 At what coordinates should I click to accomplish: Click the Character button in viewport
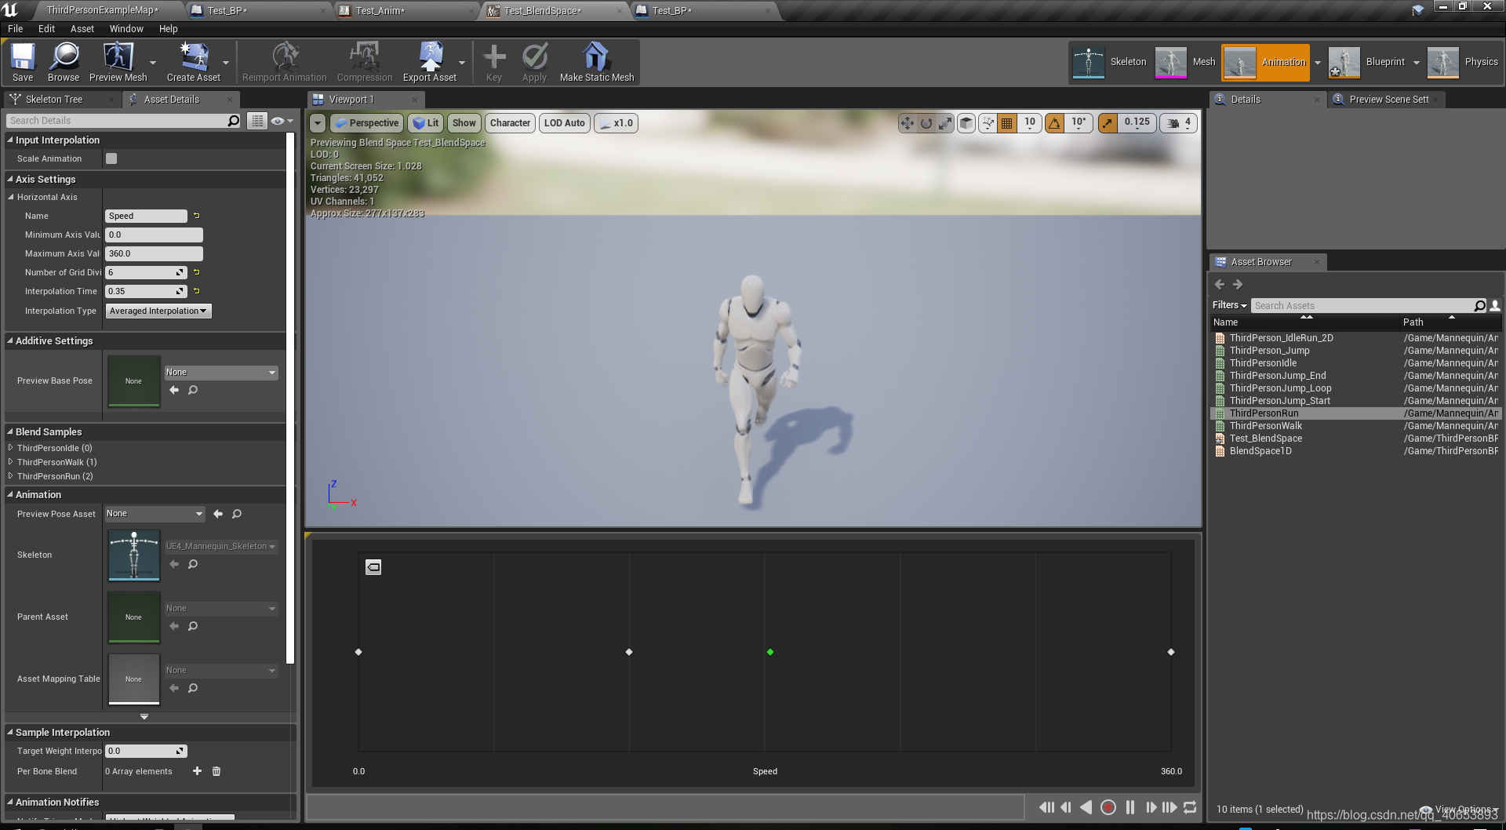click(510, 123)
